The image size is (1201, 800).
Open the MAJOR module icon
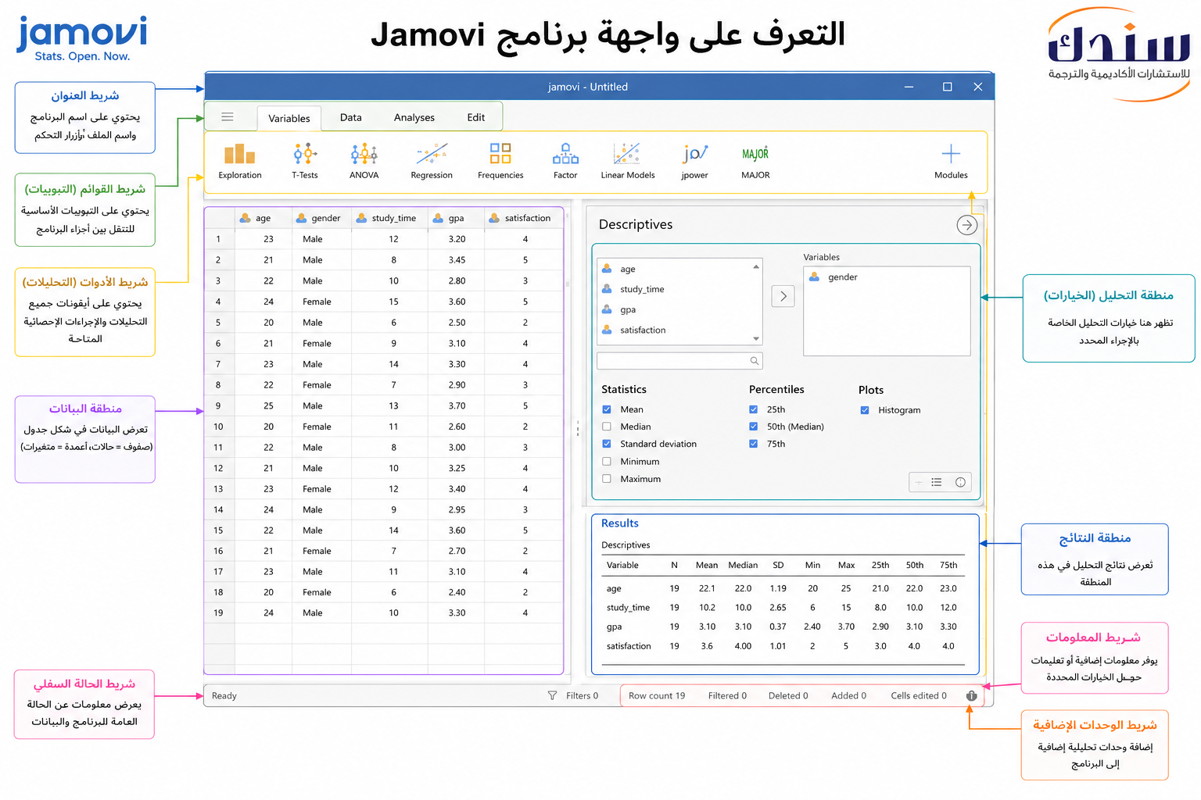tap(755, 162)
